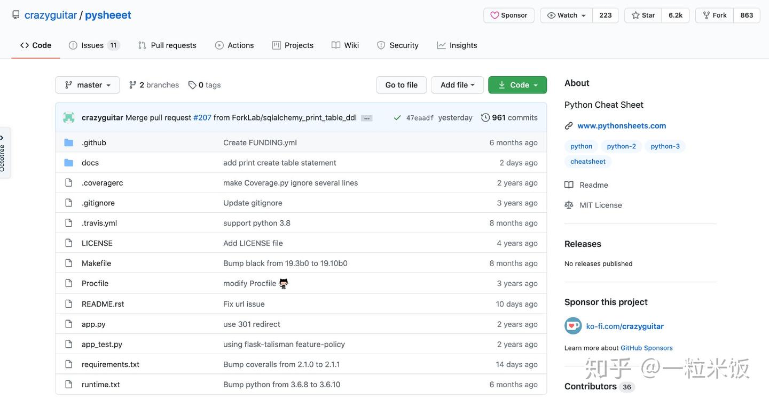Open the Insights tab
The height and width of the screenshot is (399, 769).
point(457,45)
